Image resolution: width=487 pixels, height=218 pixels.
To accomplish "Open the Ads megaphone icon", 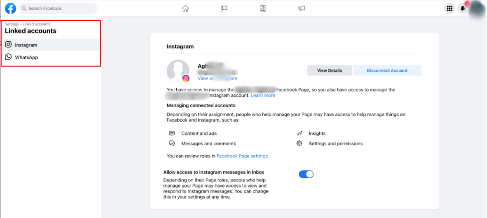I will (x=302, y=9).
